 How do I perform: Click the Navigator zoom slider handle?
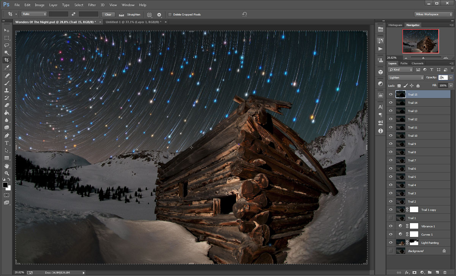[x=423, y=58]
